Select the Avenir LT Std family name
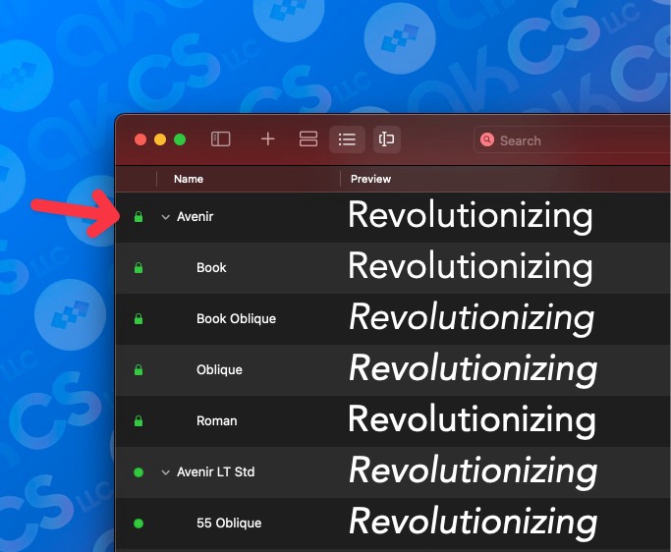 coord(216,471)
